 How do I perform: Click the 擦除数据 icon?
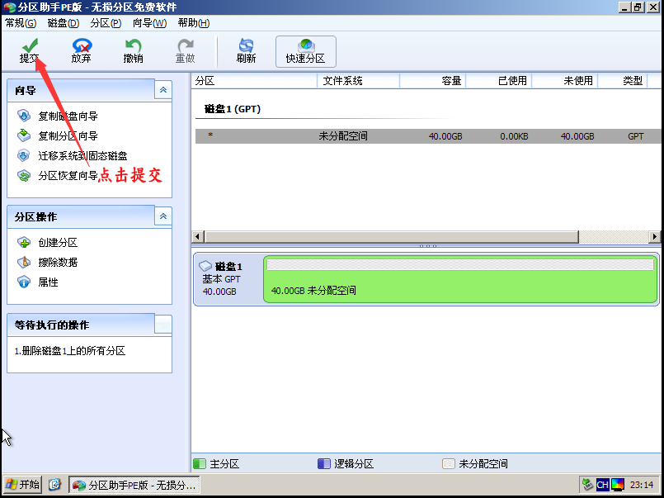pos(24,262)
